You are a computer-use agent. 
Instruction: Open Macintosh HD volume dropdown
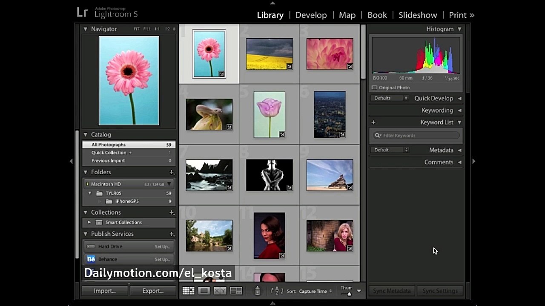click(169, 184)
